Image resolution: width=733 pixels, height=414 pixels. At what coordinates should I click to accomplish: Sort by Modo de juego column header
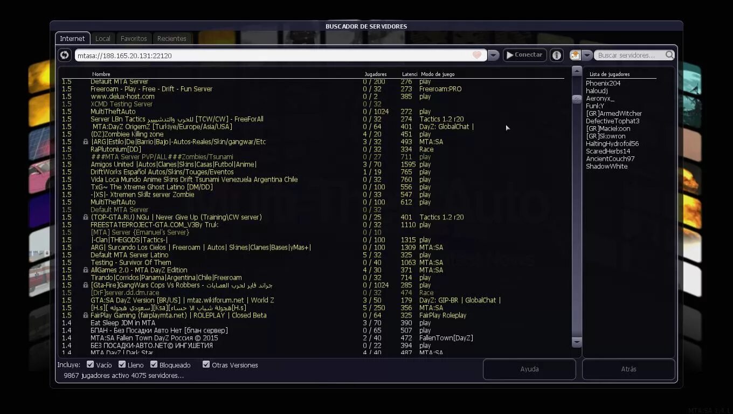point(437,74)
